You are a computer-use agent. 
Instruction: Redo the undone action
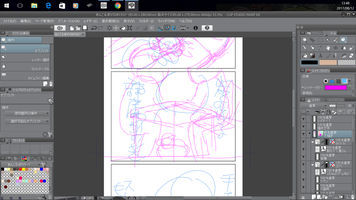coord(100,28)
